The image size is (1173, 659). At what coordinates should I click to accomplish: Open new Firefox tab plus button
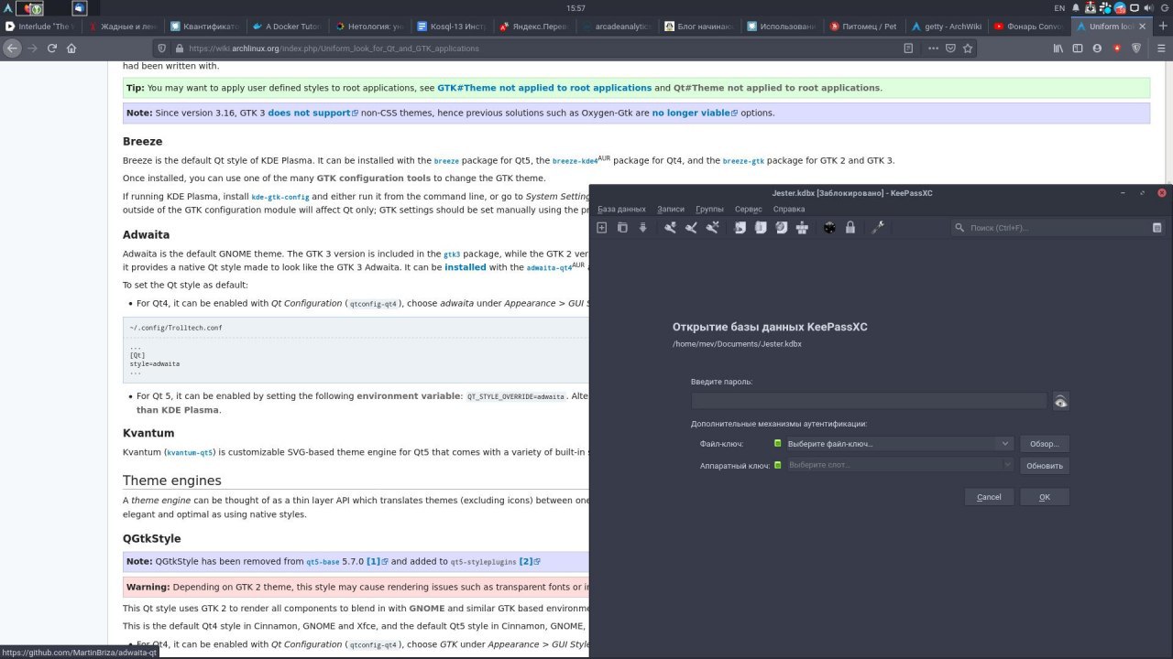tap(1162, 27)
